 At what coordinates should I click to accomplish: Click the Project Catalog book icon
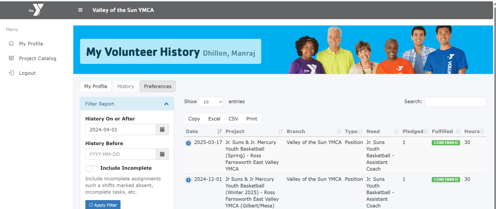tap(11, 58)
